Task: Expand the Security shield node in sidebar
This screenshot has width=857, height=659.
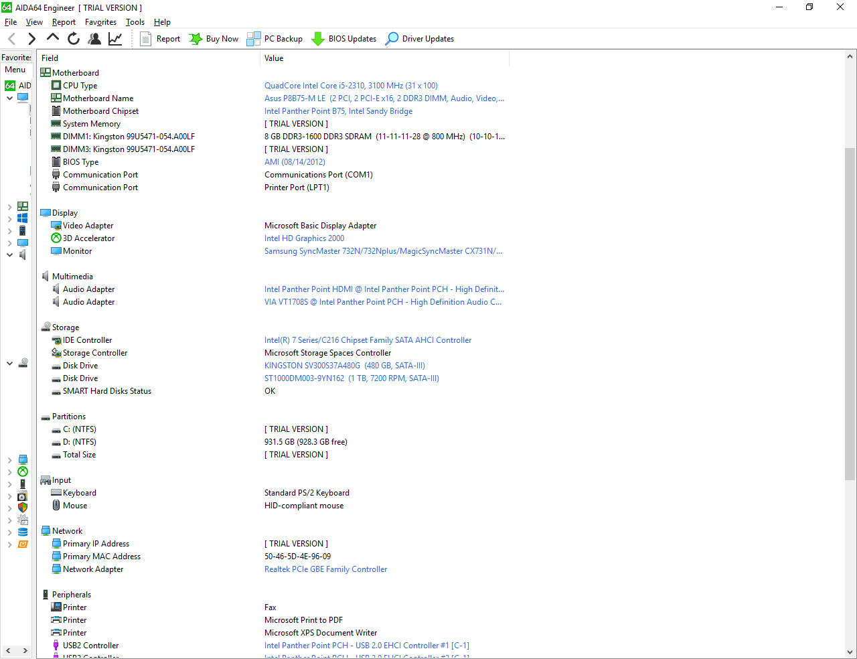Action: pyautogui.click(x=9, y=508)
